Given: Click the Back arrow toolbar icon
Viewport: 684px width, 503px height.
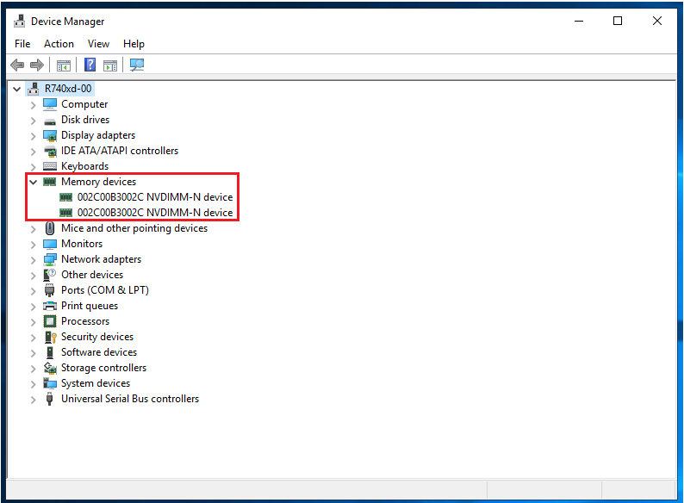Looking at the screenshot, I should [17, 65].
